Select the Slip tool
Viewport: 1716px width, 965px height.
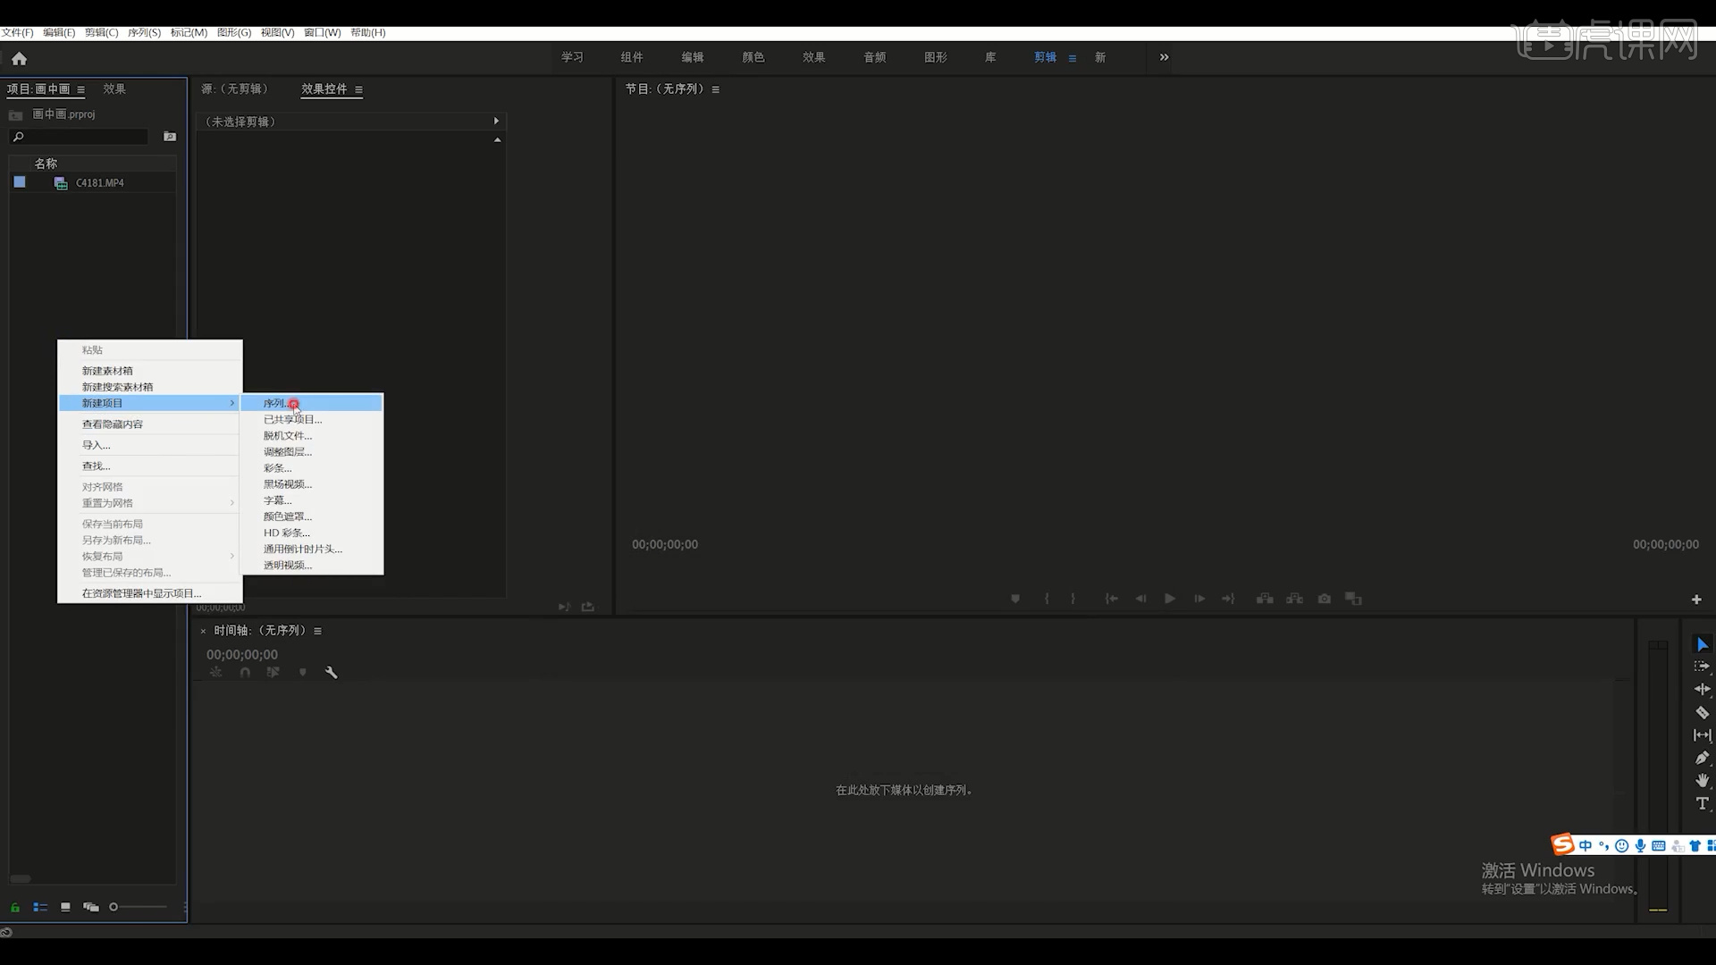coord(1702,735)
